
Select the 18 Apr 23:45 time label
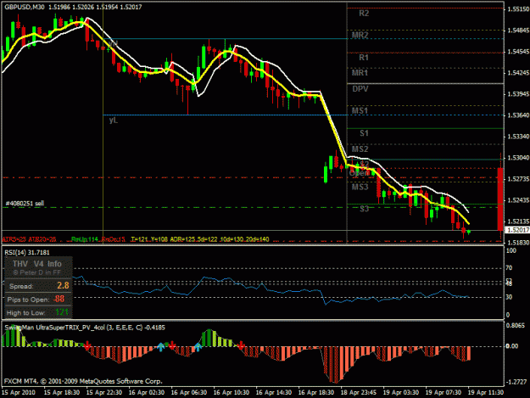coord(359,393)
